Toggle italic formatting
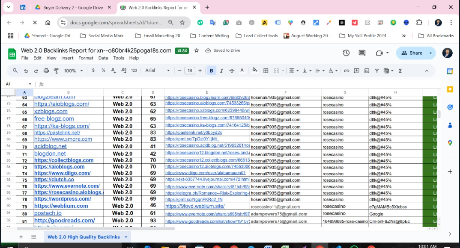The height and width of the screenshot is (248, 460). click(x=222, y=71)
